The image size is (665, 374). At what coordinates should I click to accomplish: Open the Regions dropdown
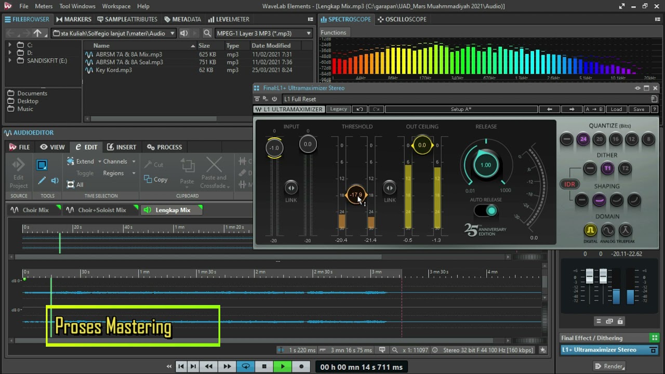coord(119,173)
